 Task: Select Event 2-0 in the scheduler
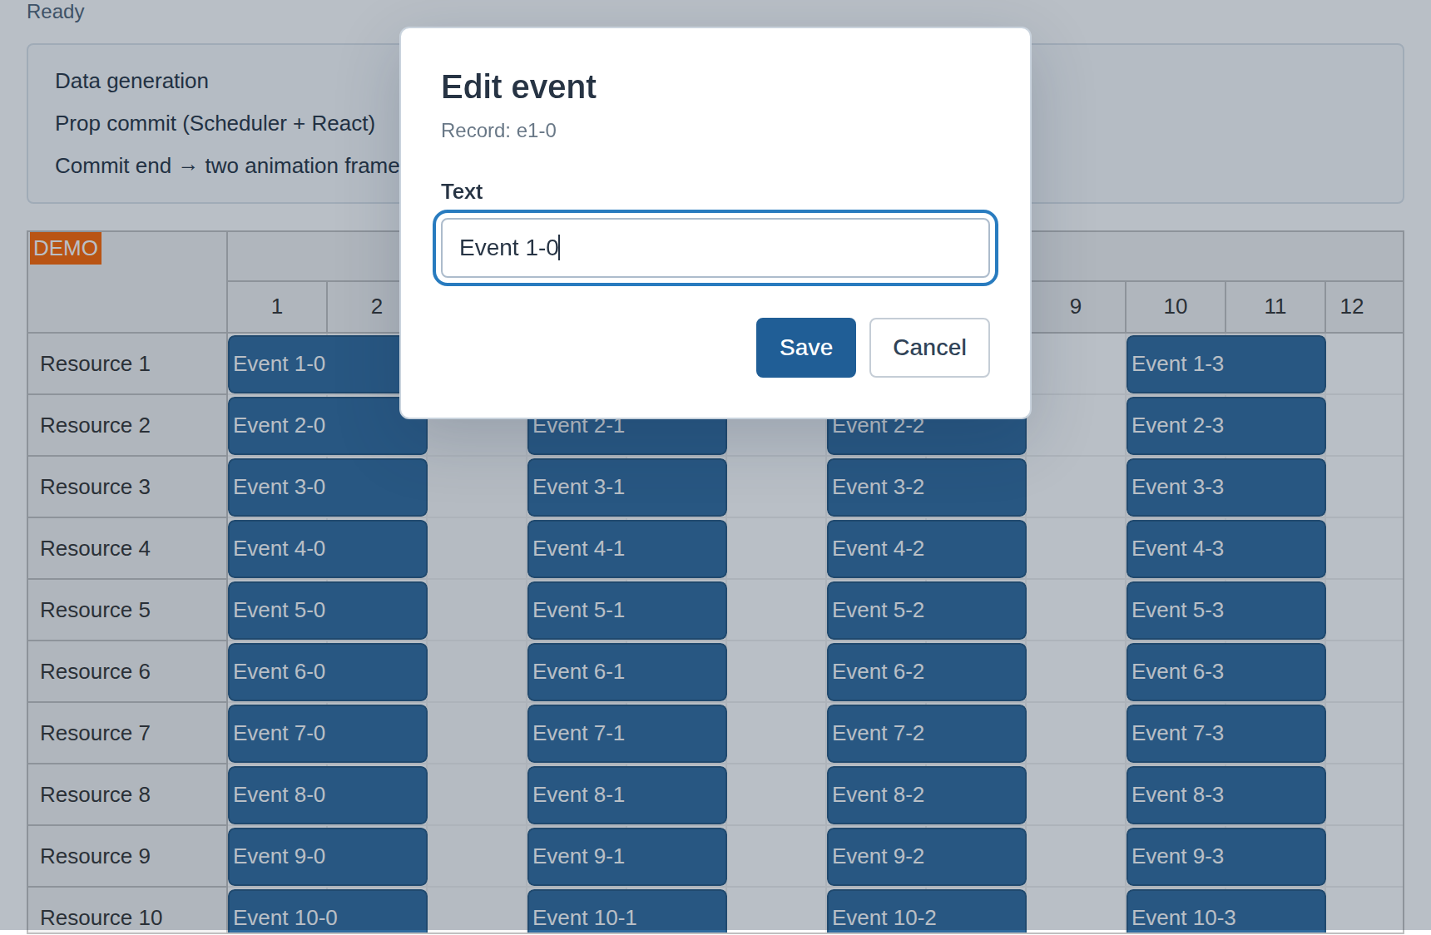tap(327, 426)
